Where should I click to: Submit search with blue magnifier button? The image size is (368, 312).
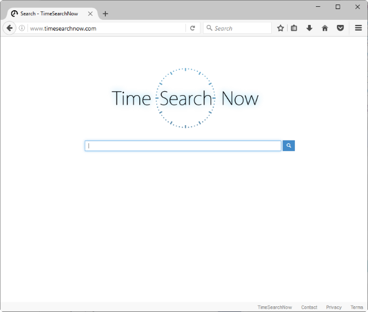coord(289,146)
